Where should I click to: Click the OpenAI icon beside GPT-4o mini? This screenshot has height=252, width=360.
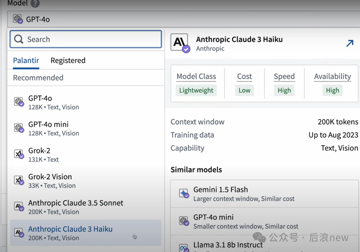19,128
